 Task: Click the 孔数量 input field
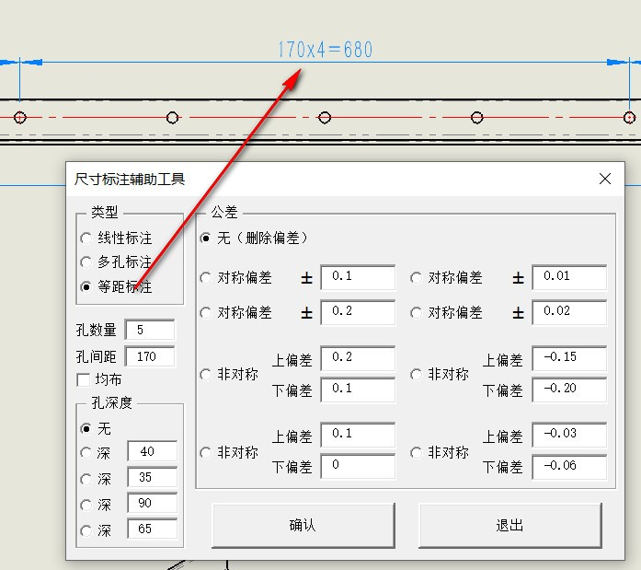pyautogui.click(x=150, y=330)
